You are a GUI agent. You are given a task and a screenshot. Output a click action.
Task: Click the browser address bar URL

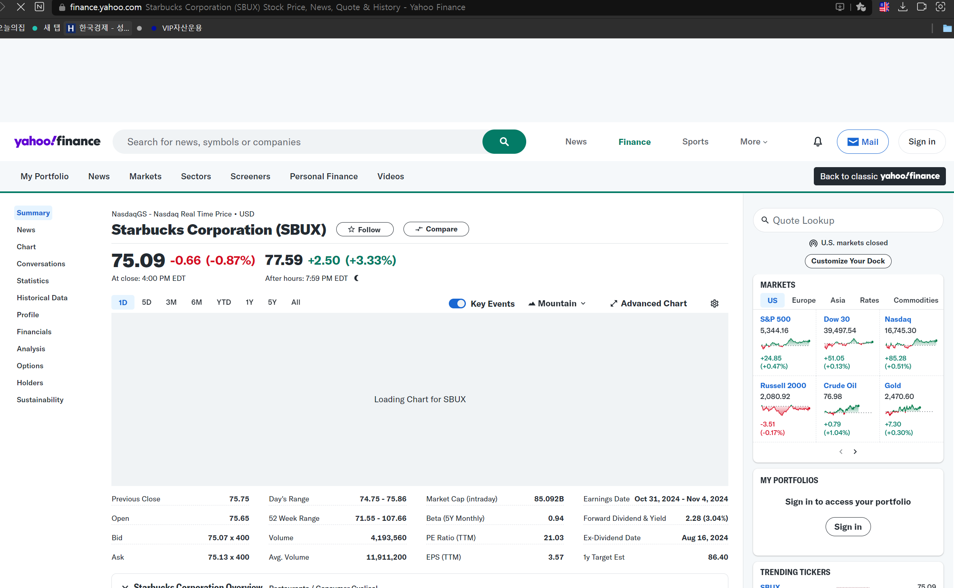pyautogui.click(x=106, y=7)
